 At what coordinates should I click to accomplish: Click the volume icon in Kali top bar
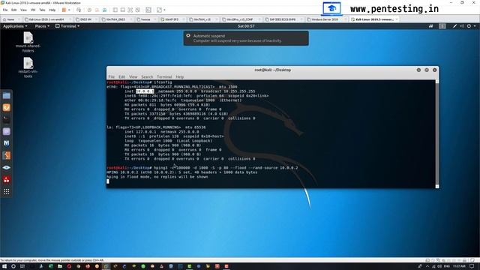coord(462,26)
